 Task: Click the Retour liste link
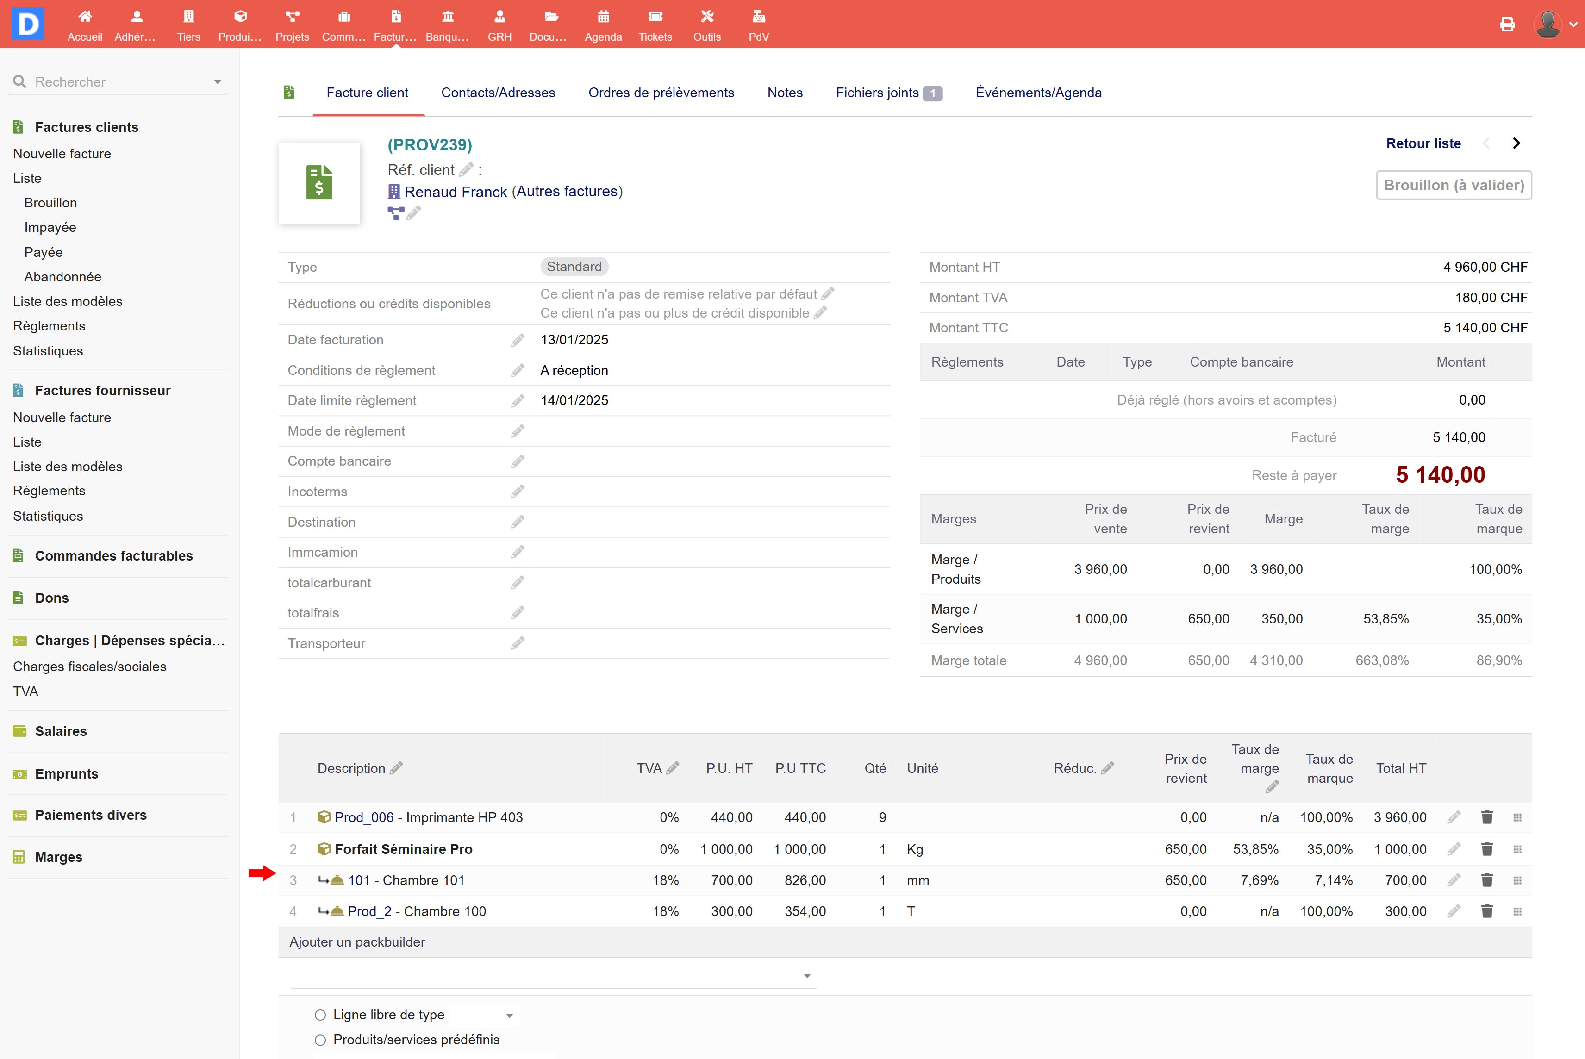(x=1423, y=143)
